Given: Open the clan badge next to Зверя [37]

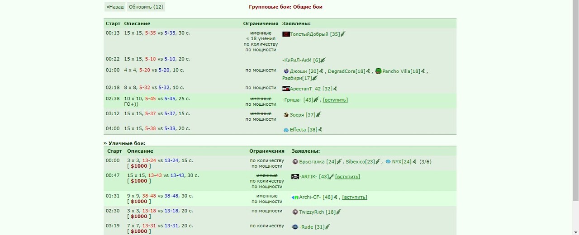Looking at the screenshot, I should (x=286, y=115).
